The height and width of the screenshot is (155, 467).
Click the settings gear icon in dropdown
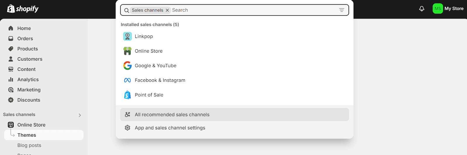(x=127, y=128)
